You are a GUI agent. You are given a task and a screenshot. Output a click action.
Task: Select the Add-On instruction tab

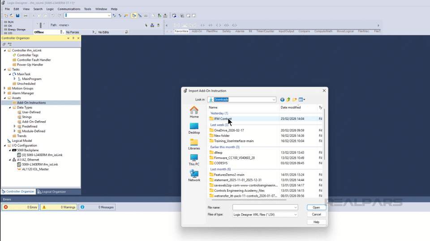(197, 31)
